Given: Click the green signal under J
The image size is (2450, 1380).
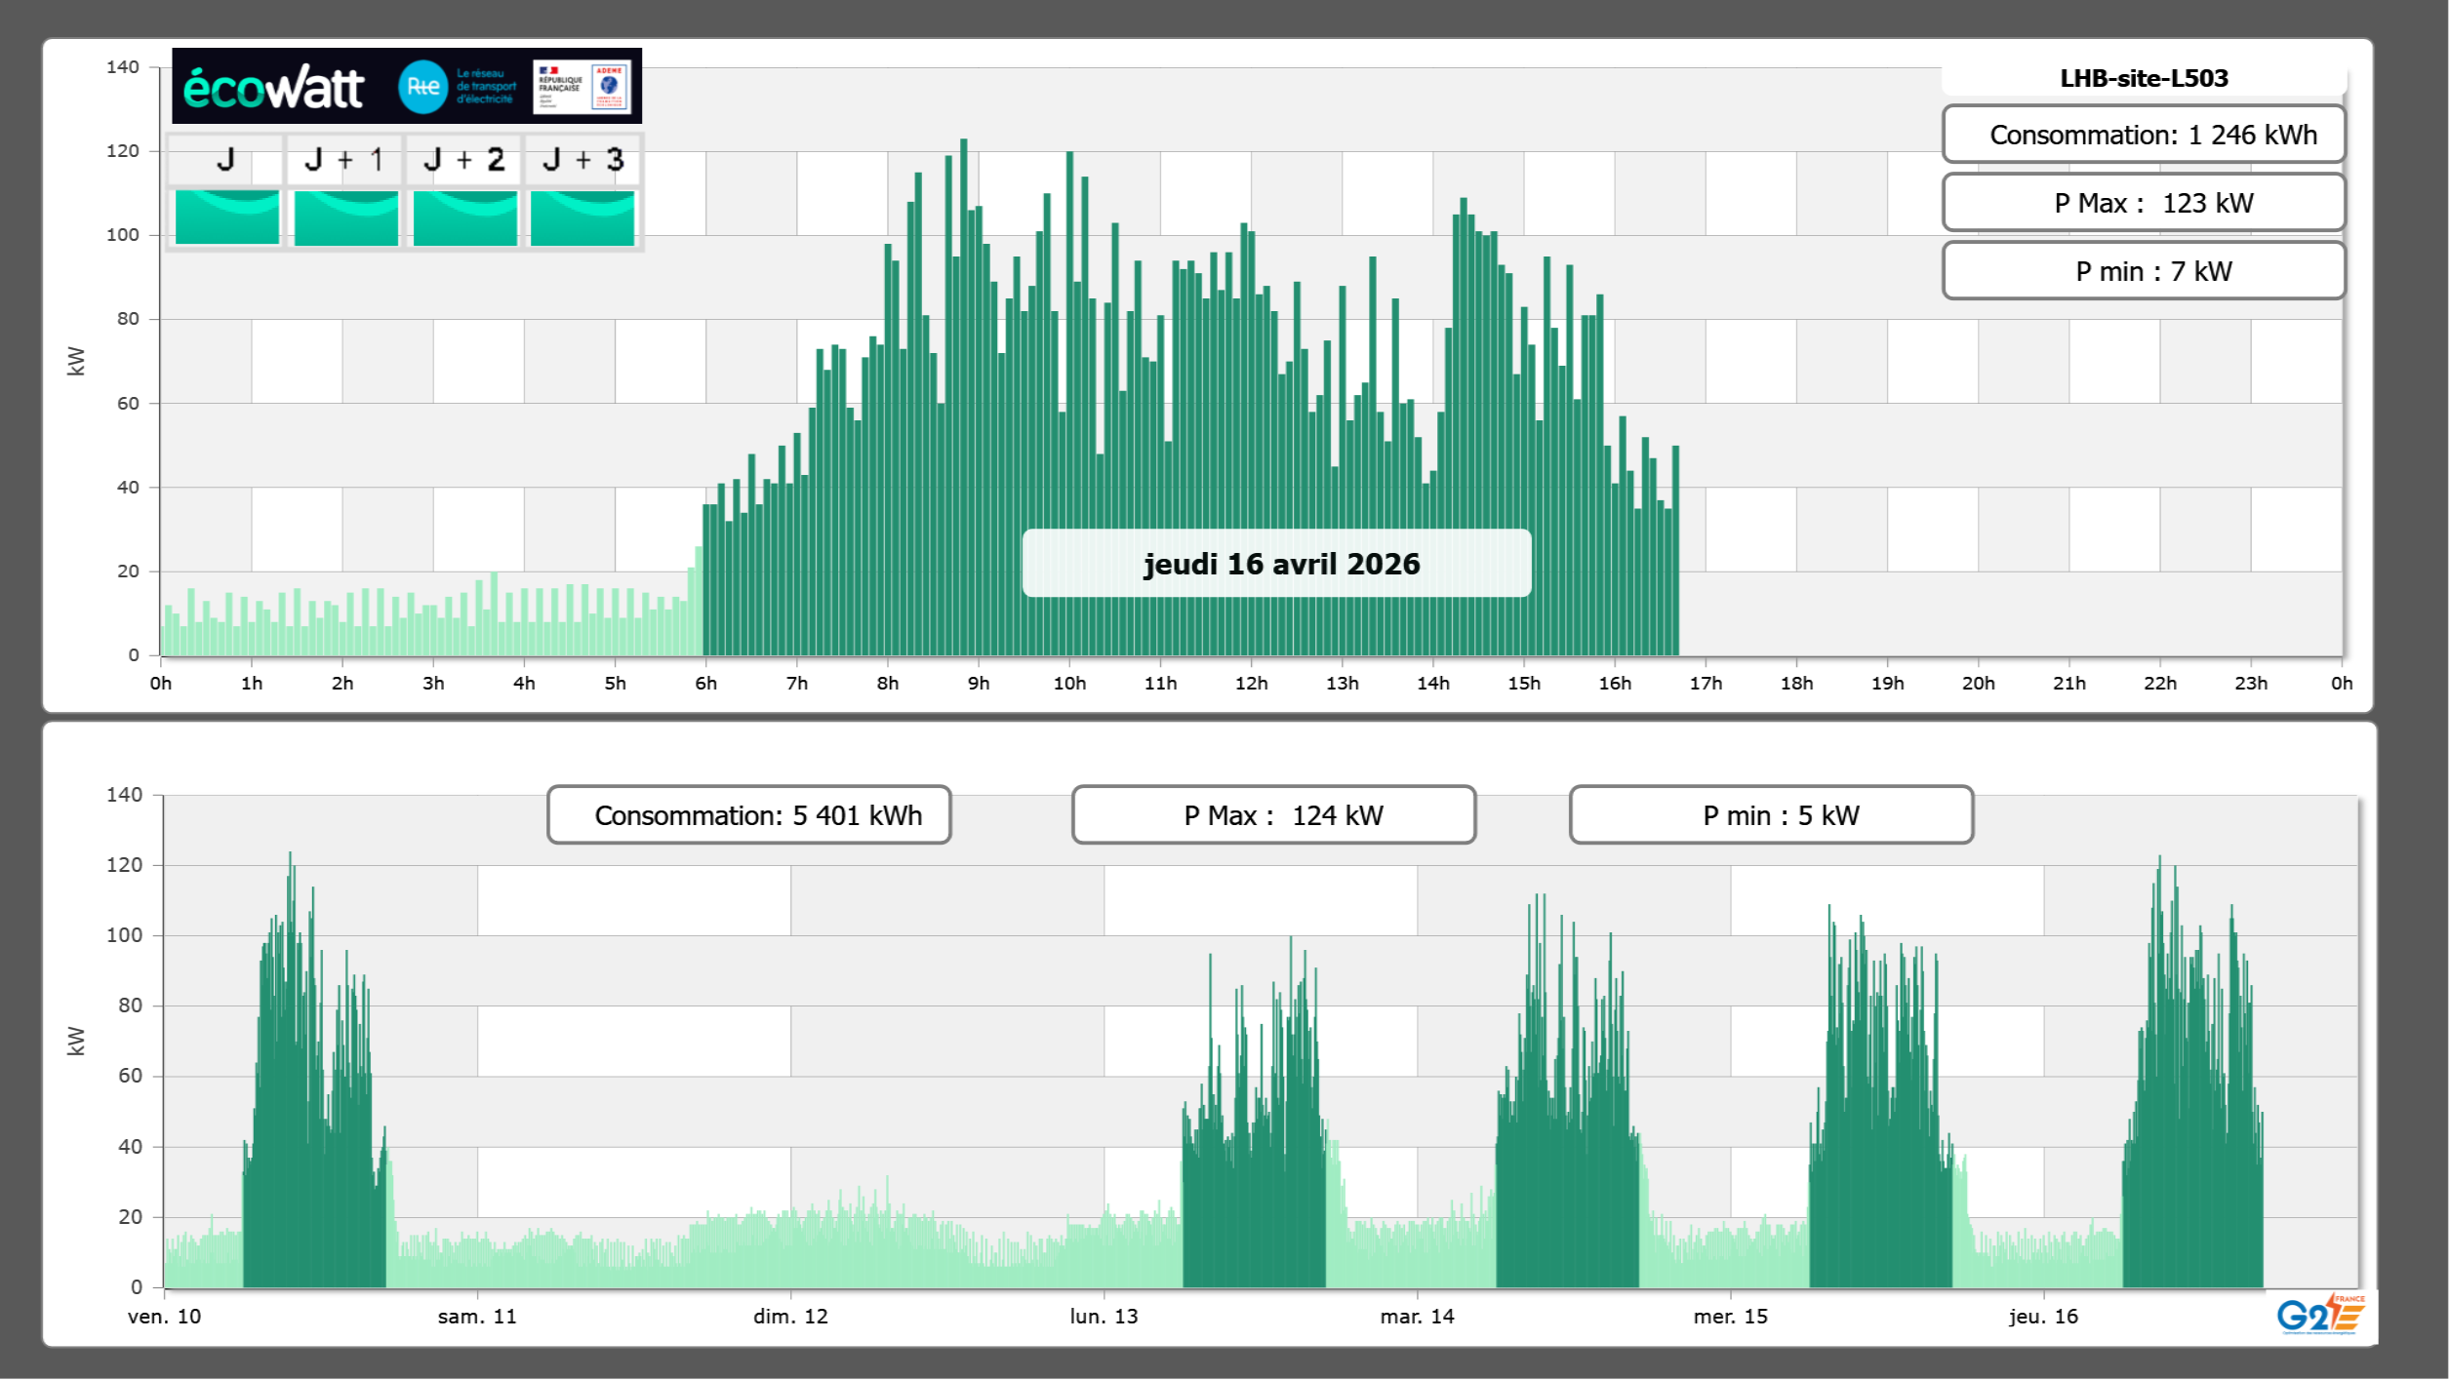Looking at the screenshot, I should tap(227, 217).
